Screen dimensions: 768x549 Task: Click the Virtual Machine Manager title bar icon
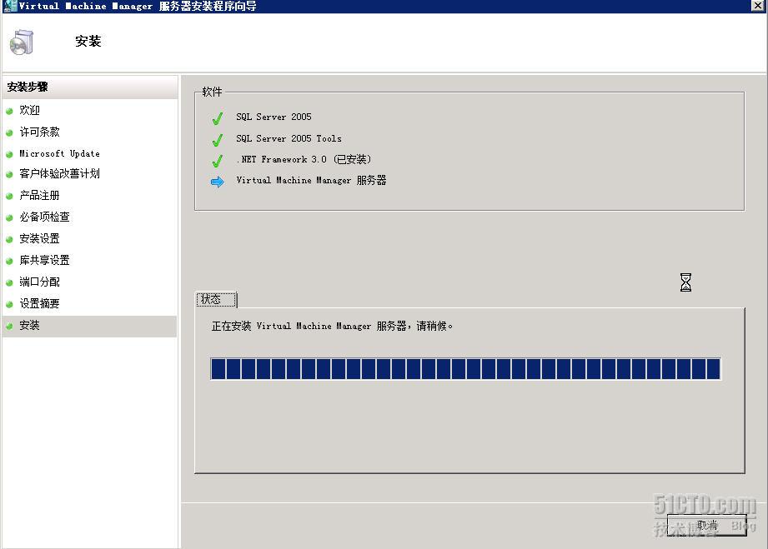pos(9,6)
